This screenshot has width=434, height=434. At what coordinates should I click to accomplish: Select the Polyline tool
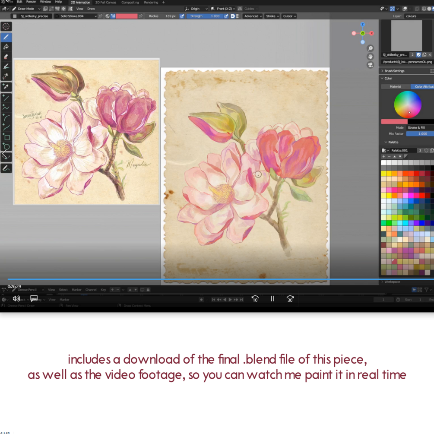[6, 108]
